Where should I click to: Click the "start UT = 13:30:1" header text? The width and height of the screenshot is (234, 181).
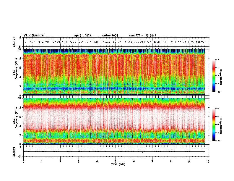pos(143,35)
